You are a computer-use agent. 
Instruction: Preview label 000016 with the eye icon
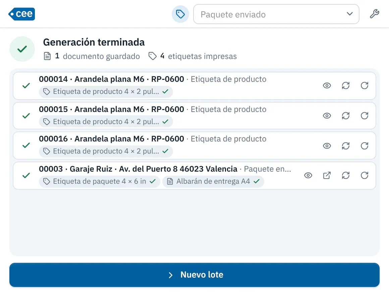coord(327,146)
